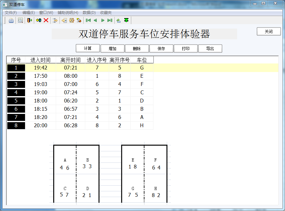Screen dimensions: 285x211
Task: Click the green down-arrow import toolbar icon
Action: point(126,20)
